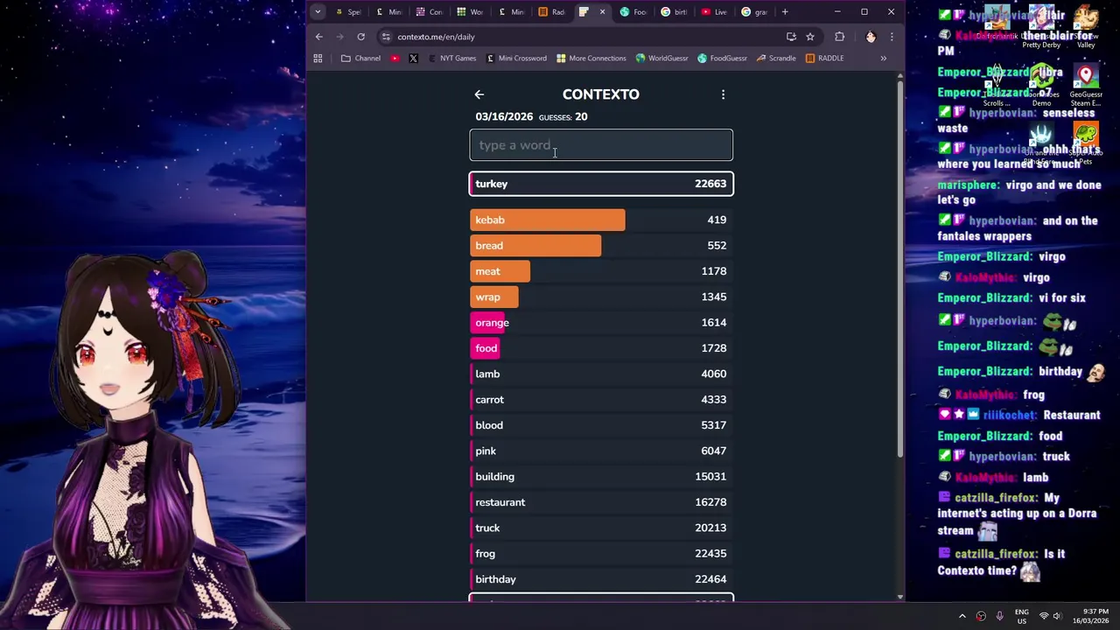
Task: Click the browser Back navigation arrow
Action: point(319,37)
